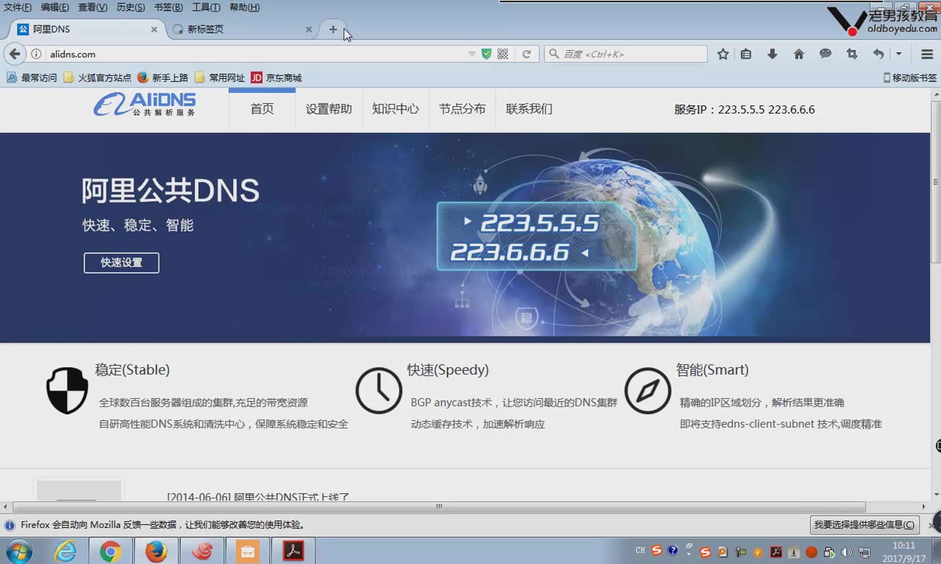Click 我要选择提供哪些信息 button

pyautogui.click(x=864, y=525)
